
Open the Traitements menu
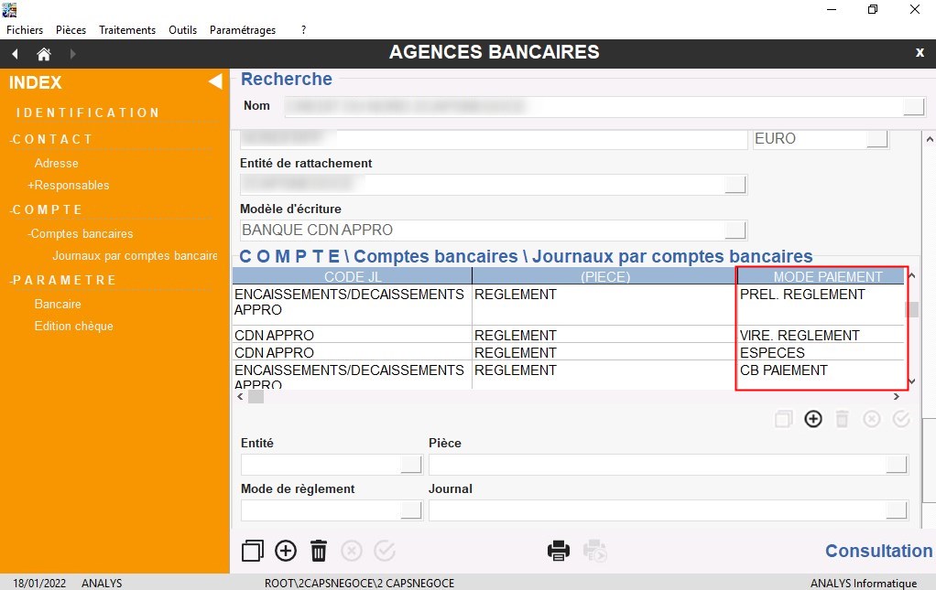point(127,30)
